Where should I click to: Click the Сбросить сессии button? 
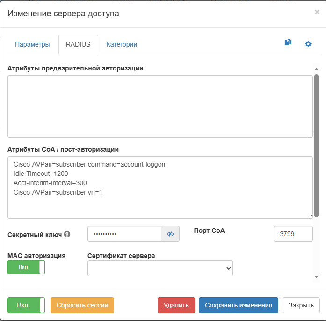pos(82,305)
